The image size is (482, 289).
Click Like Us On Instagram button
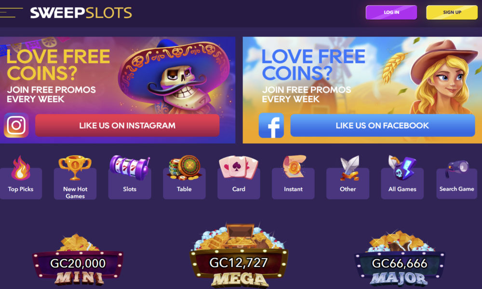[x=127, y=125]
